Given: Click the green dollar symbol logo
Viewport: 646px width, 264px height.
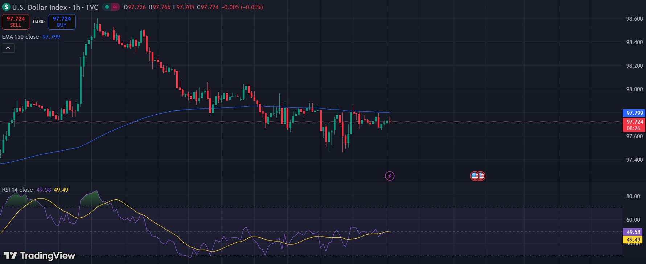Looking at the screenshot, I should [6, 7].
